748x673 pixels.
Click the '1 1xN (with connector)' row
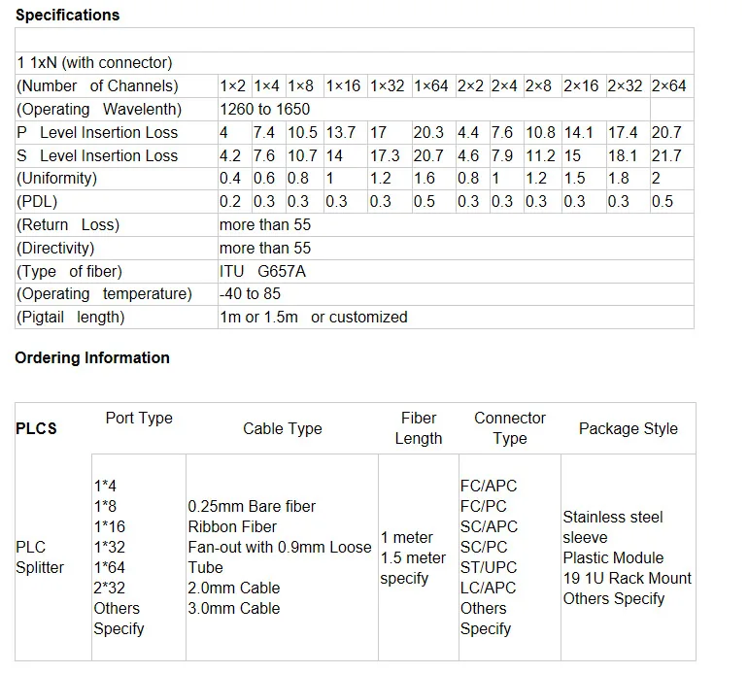(94, 63)
